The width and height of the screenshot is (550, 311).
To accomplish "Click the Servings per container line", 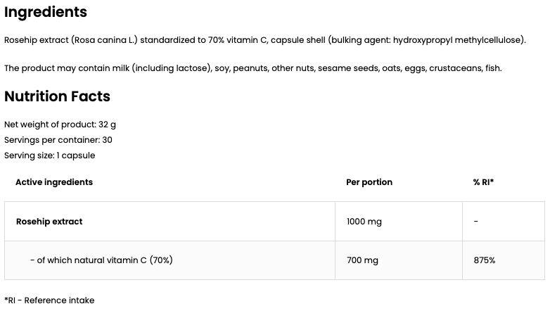I will point(58,140).
